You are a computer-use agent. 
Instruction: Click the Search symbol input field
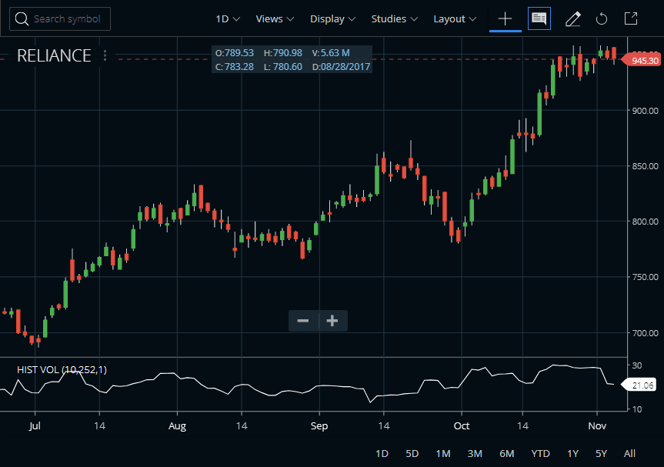click(60, 19)
